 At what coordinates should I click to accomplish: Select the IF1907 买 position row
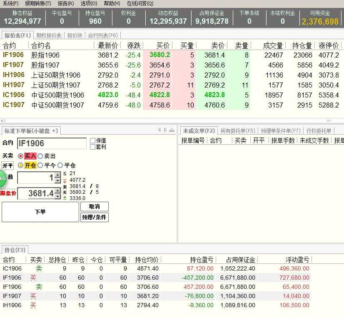point(156,296)
